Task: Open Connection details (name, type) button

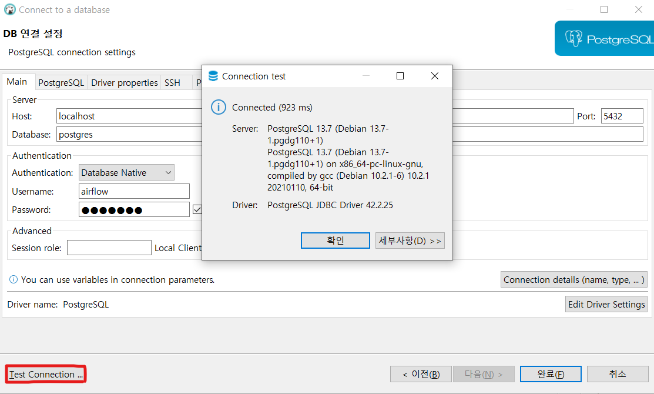Action: 574,280
